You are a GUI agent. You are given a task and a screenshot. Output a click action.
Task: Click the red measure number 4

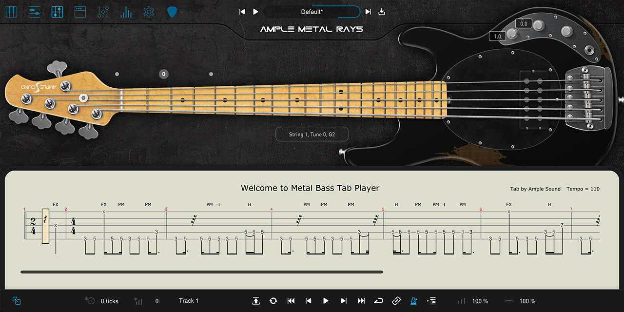click(272, 210)
